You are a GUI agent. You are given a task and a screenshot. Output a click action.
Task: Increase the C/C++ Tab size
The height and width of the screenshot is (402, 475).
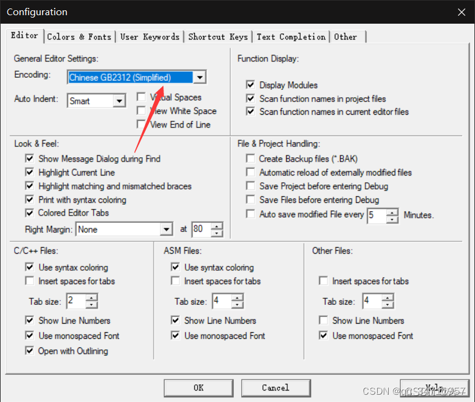tap(92, 298)
